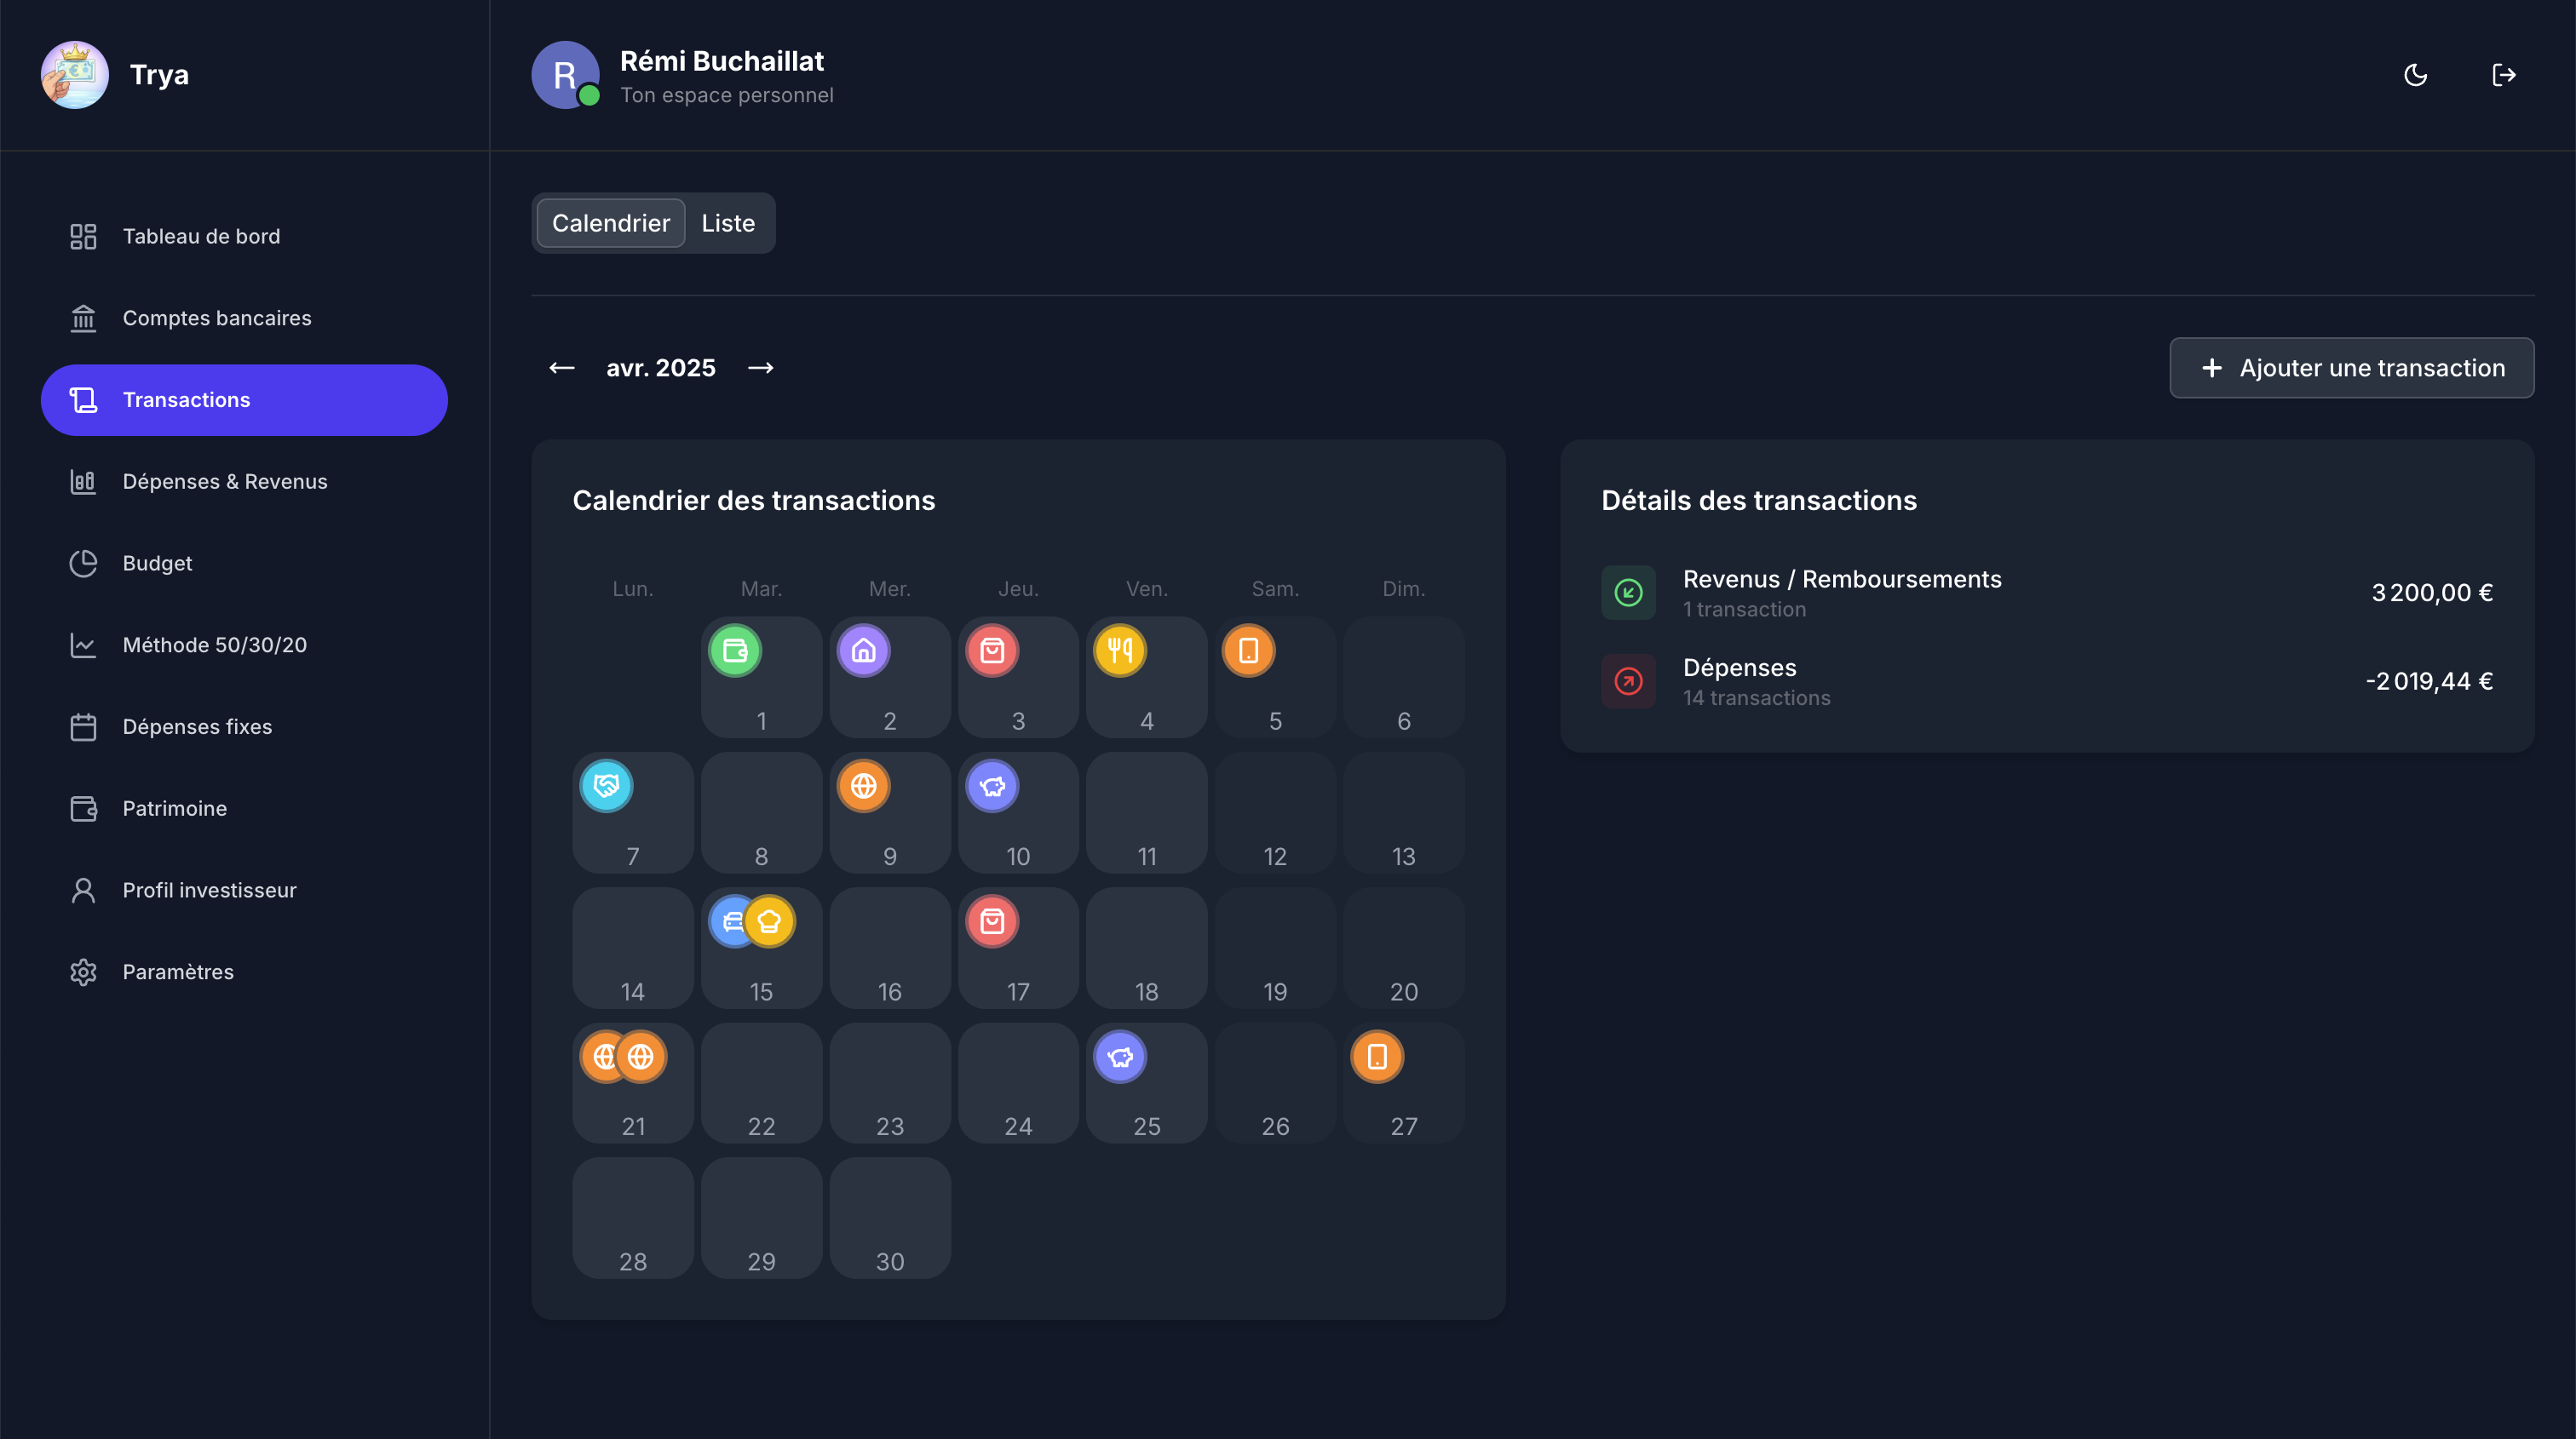
Task: Go to the previous month with the left arrow
Action: click(x=562, y=368)
